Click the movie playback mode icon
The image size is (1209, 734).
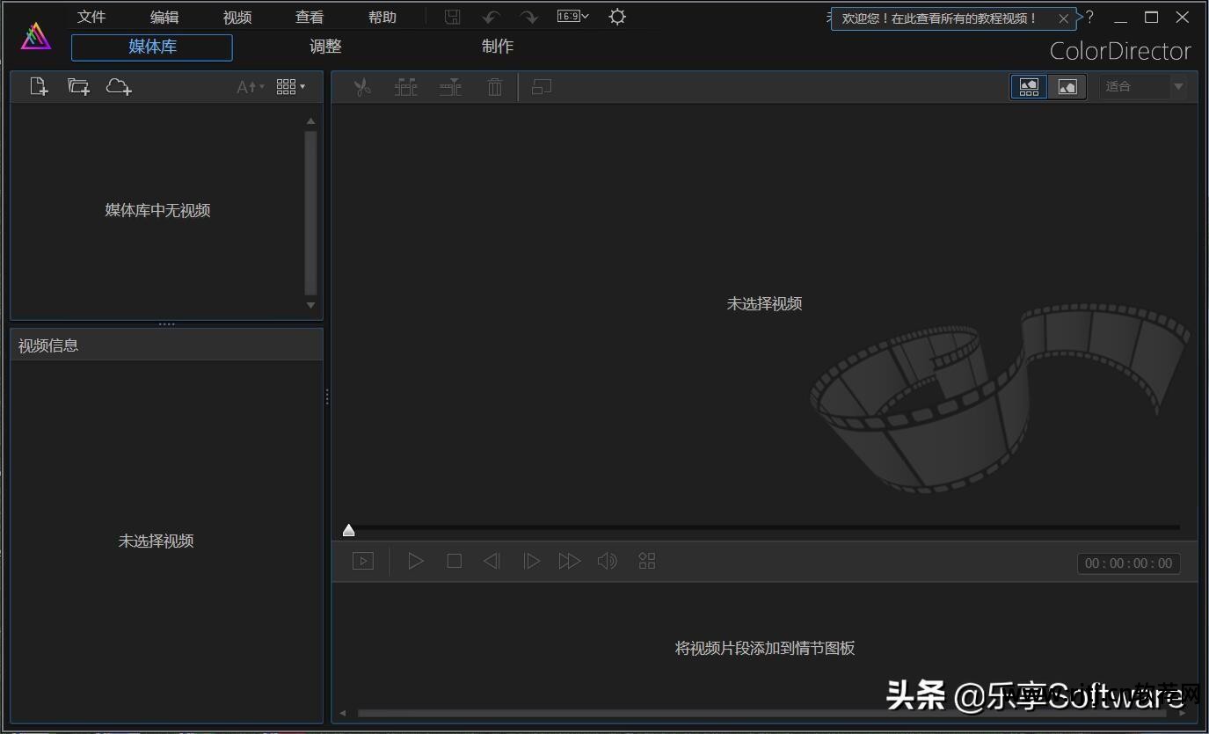click(363, 561)
